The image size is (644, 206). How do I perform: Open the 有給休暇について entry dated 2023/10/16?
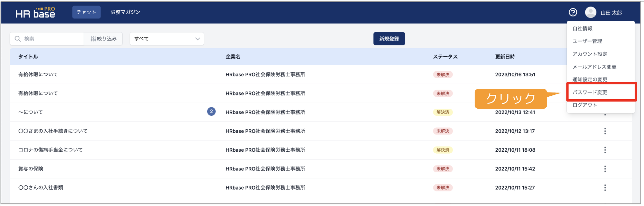(38, 74)
